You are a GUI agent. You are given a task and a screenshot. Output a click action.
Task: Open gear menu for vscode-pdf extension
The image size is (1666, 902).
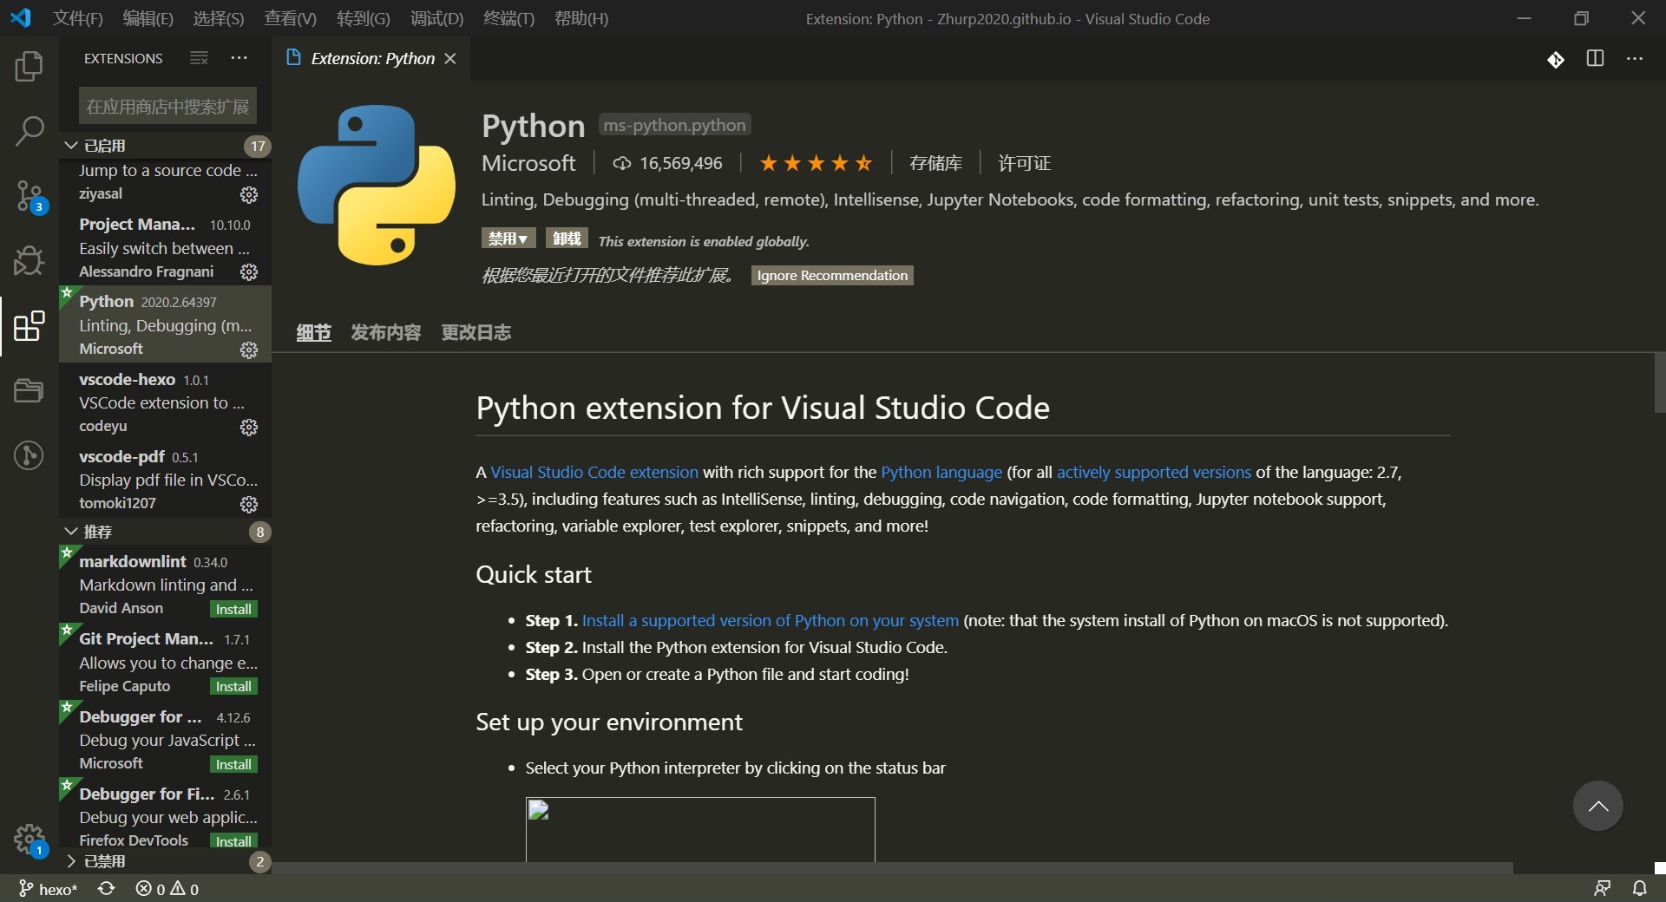(x=249, y=504)
